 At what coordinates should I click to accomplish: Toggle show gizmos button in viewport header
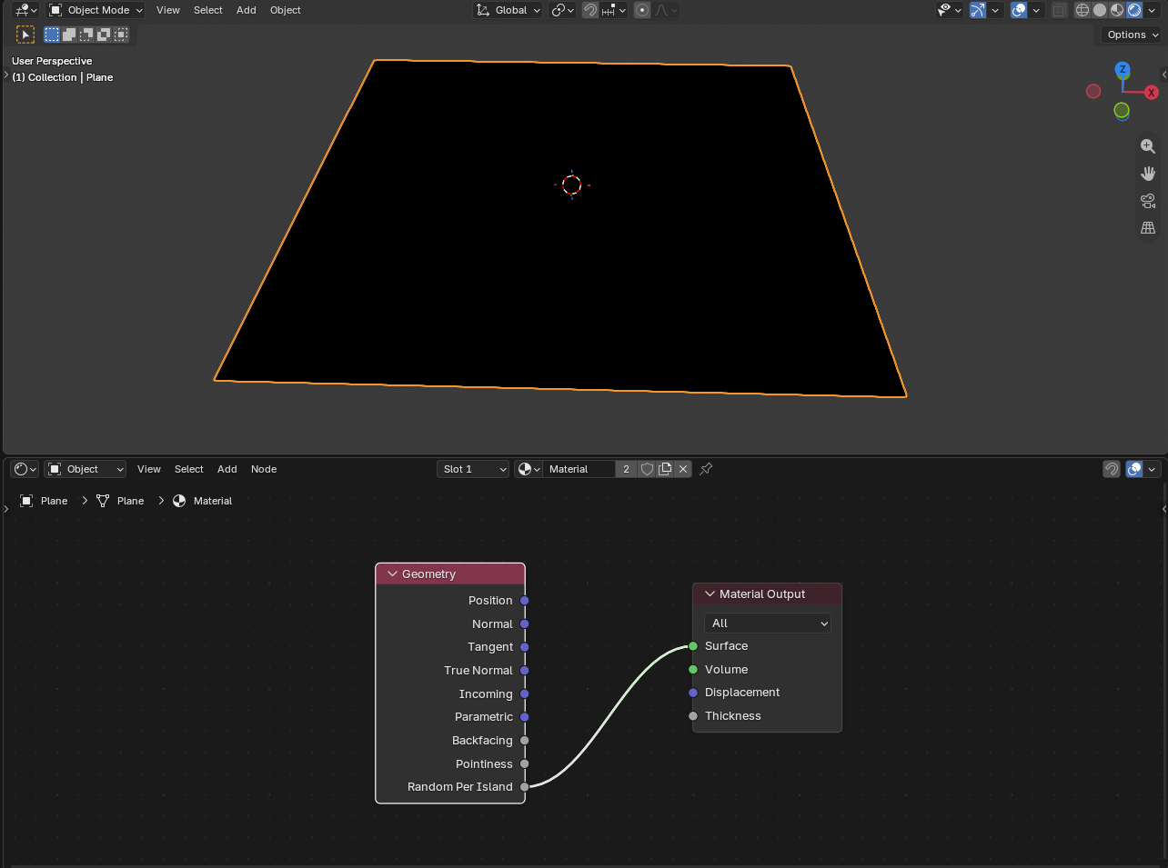[x=978, y=10]
